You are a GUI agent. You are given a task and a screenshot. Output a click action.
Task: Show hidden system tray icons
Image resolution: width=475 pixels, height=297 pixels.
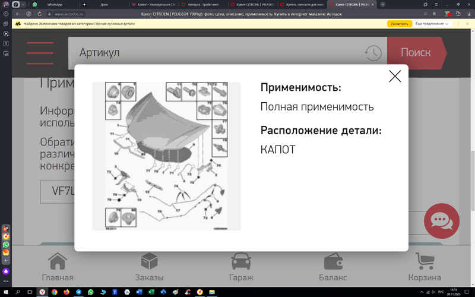[x=422, y=292]
